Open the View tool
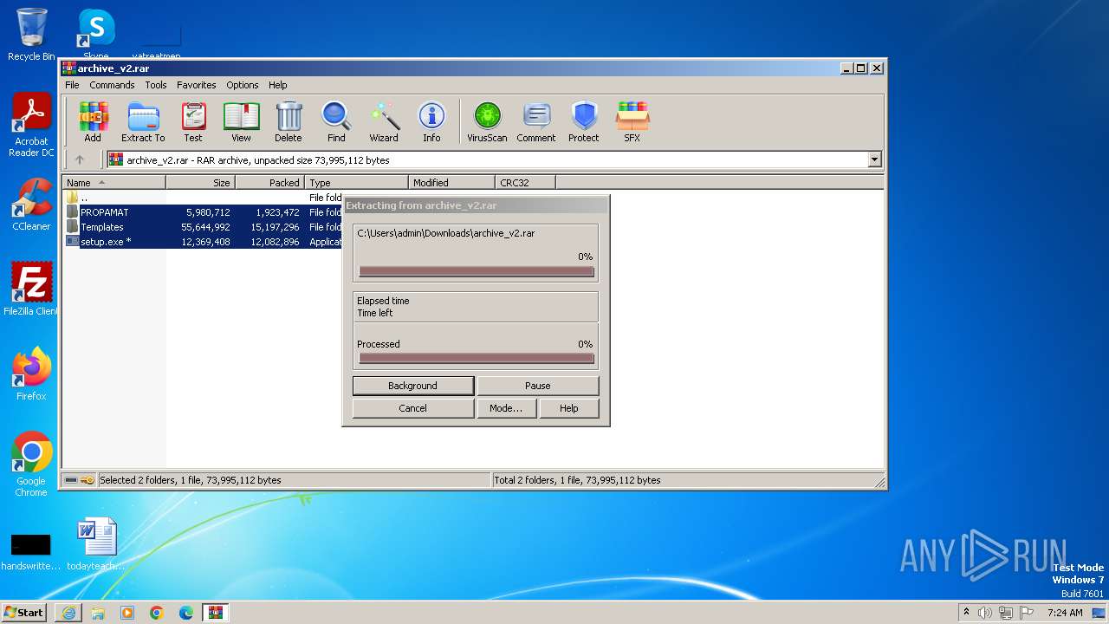This screenshot has width=1109, height=624. 241,121
